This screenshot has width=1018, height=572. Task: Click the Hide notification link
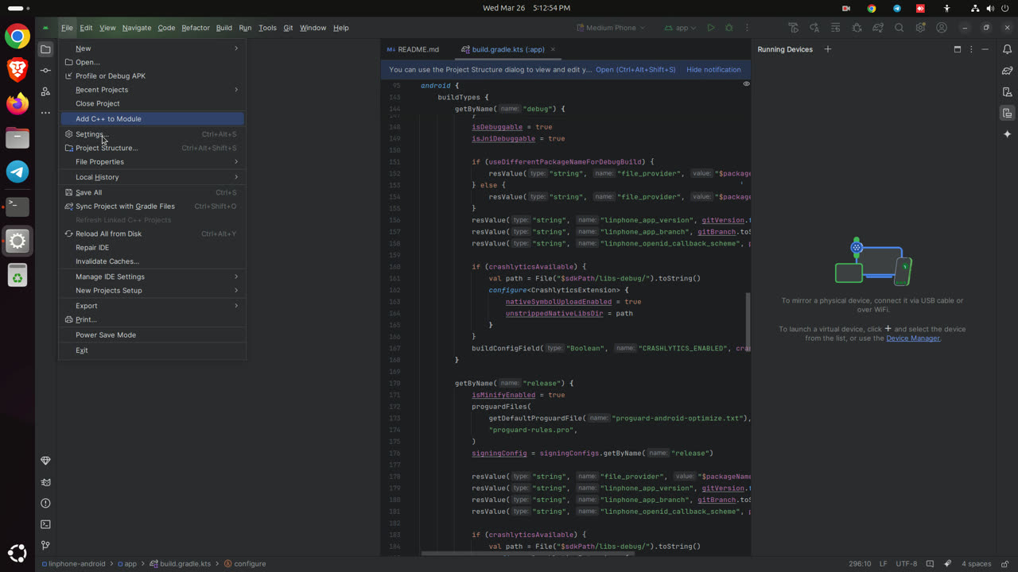point(713,69)
